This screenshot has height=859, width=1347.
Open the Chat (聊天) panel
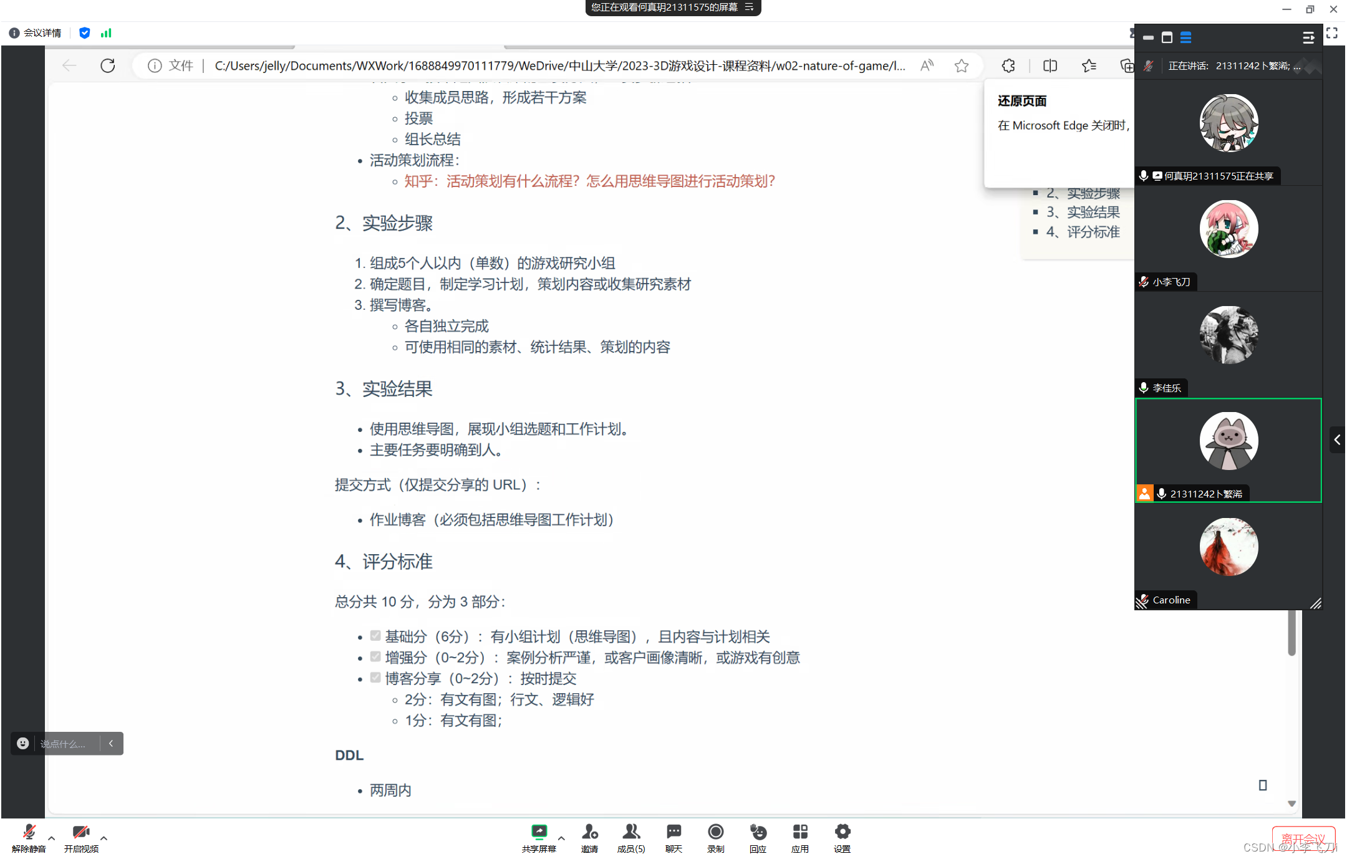click(673, 832)
